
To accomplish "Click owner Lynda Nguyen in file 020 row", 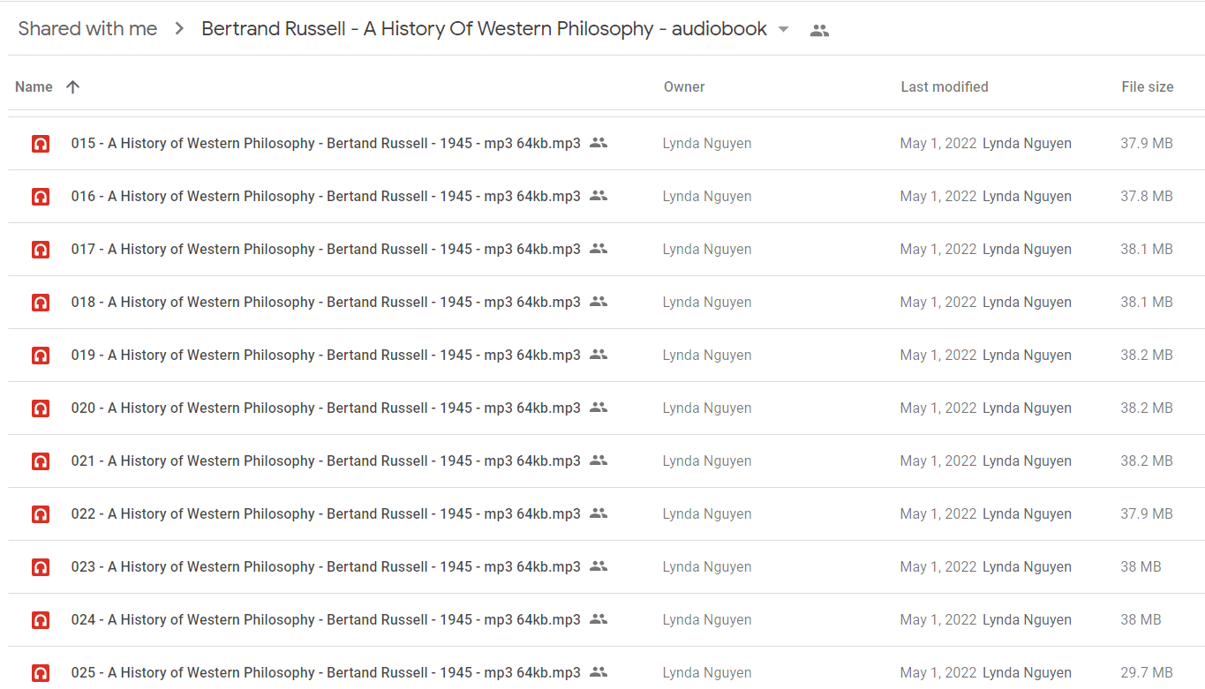I will 707,408.
